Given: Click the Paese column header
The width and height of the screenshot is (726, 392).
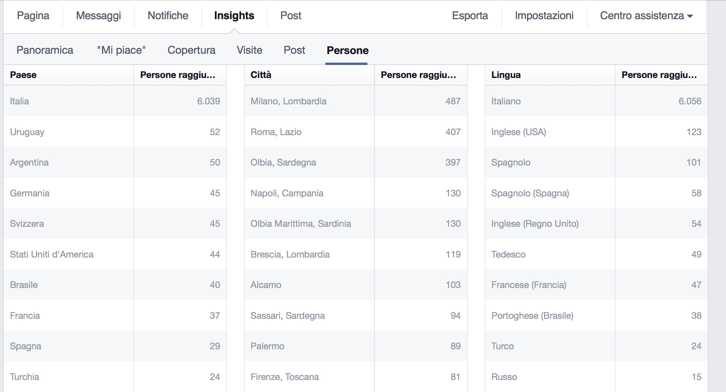Looking at the screenshot, I should [x=23, y=75].
